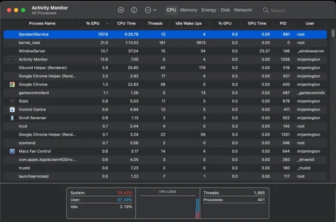The height and width of the screenshot is (222, 336).
Task: Click the Stats app icon
Action: 12,101
